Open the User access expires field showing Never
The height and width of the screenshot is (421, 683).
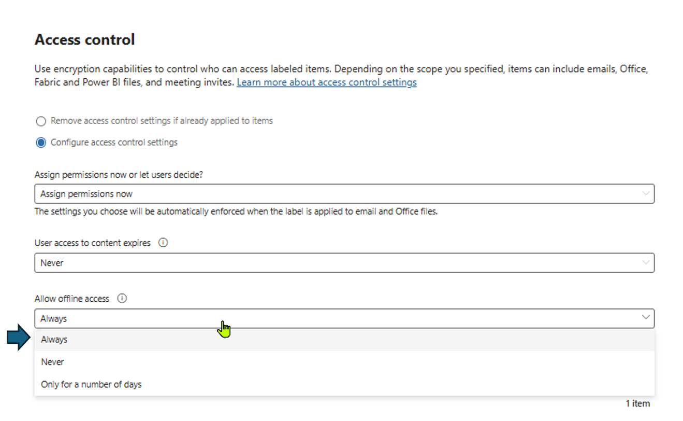(x=337, y=263)
